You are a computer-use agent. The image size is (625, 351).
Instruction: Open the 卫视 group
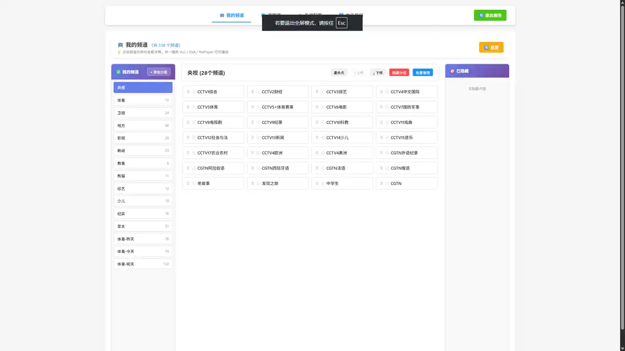click(143, 113)
